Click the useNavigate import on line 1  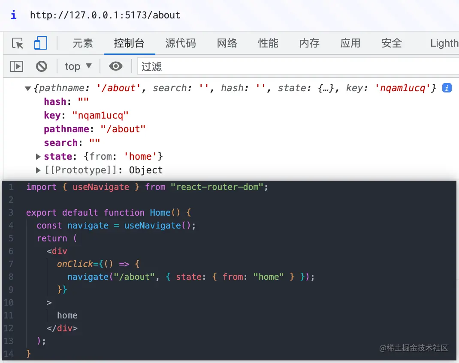pos(101,187)
